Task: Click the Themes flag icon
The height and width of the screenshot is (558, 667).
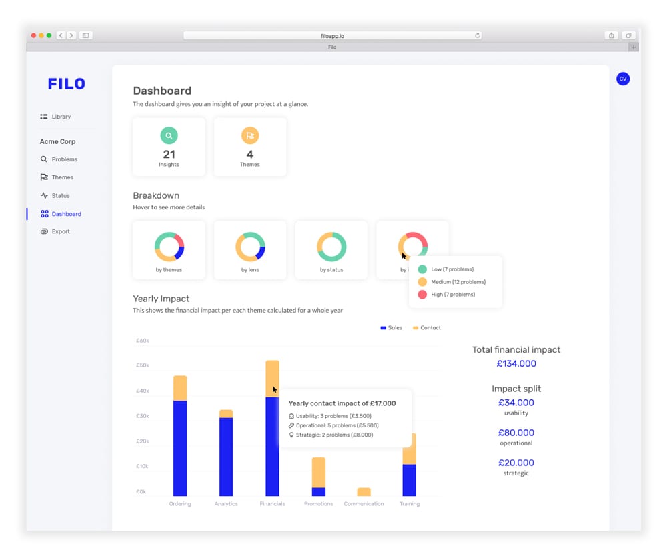Action: (x=44, y=177)
